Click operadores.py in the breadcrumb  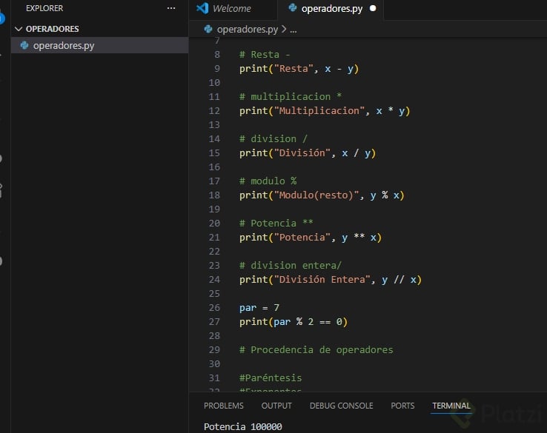(x=248, y=30)
